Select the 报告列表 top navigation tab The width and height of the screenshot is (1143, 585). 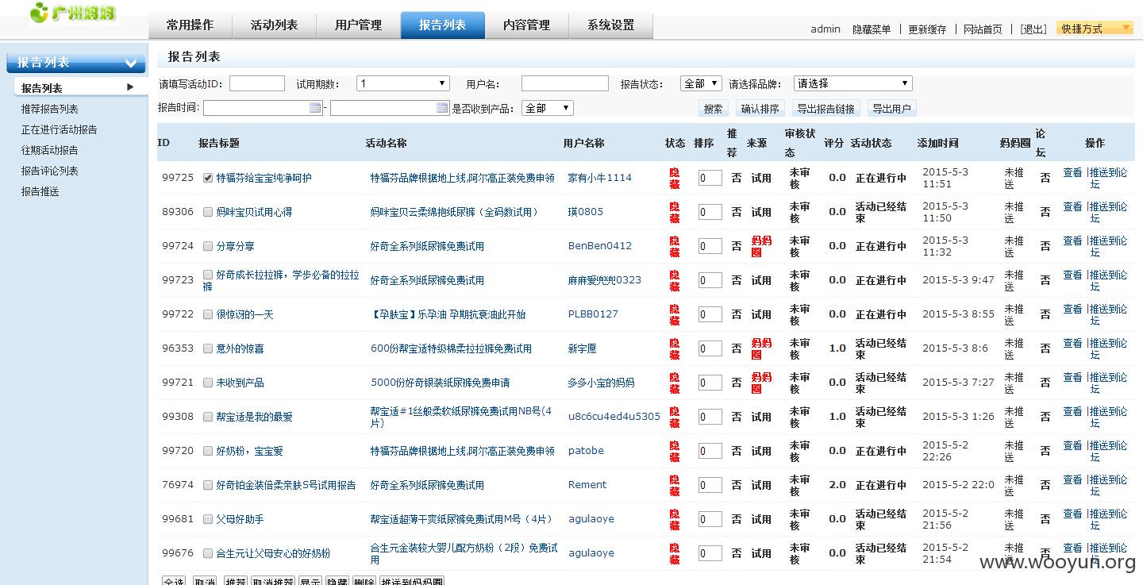tap(442, 25)
